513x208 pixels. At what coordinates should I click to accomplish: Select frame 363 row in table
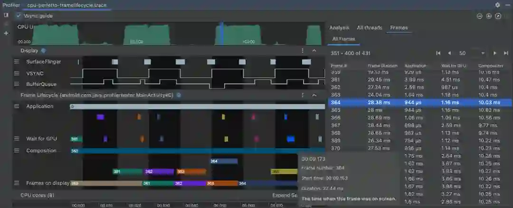click(x=420, y=95)
